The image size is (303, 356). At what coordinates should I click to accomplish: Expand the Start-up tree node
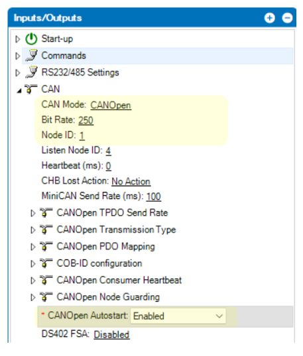[17, 39]
